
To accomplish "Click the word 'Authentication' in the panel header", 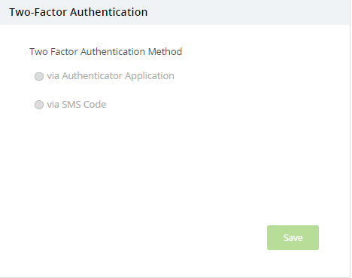I will click(109, 12).
